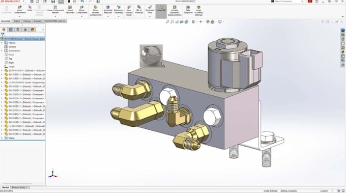Click the tree filter funnel icon
The width and height of the screenshot is (346, 195).
[3, 35]
